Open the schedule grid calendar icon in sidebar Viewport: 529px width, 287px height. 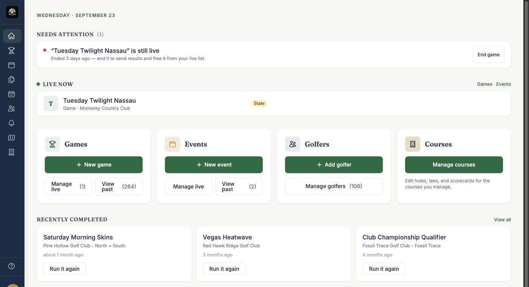coord(12,94)
